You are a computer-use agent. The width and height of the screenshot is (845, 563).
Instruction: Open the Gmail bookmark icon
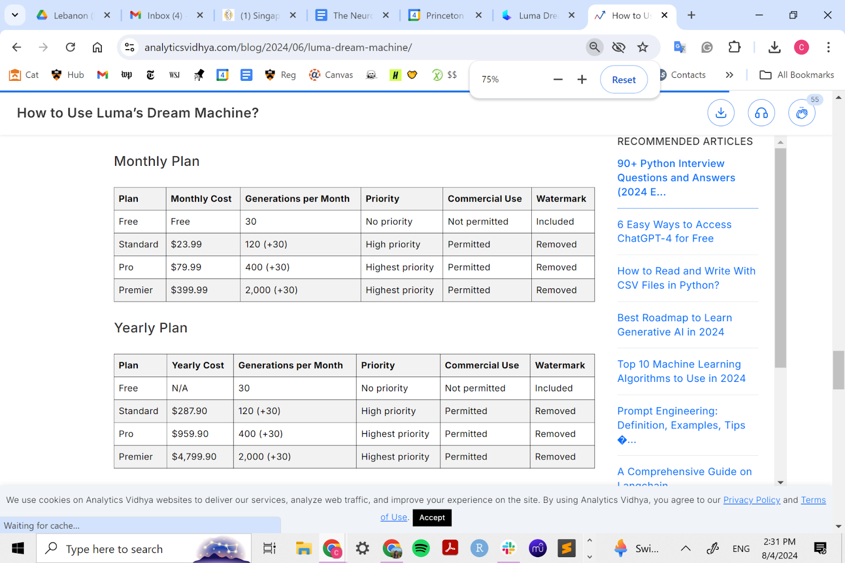click(x=102, y=75)
